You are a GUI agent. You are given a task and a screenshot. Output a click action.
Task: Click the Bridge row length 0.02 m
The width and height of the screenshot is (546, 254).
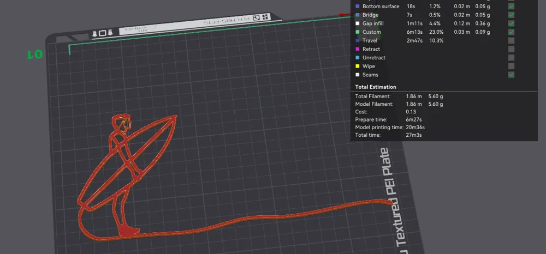coord(462,15)
